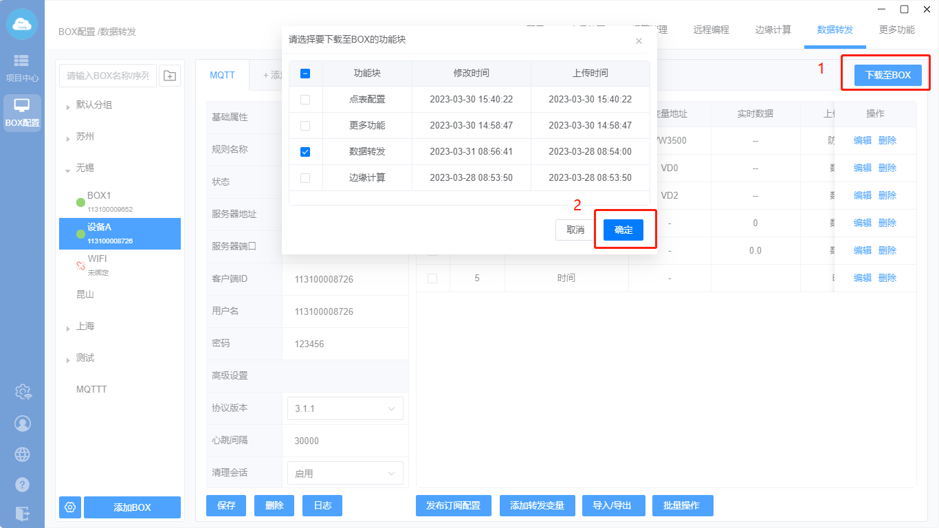
Task: Click the gear icon beside 添加BOX
Action: pyautogui.click(x=70, y=507)
